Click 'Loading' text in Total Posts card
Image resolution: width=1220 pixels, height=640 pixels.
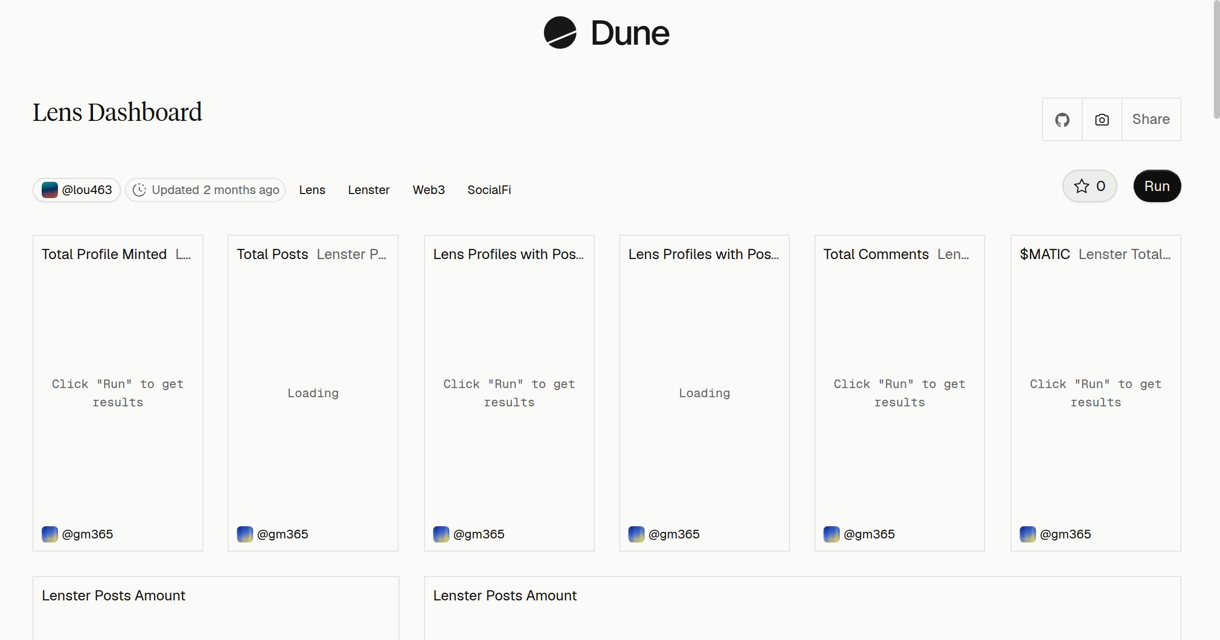[313, 393]
